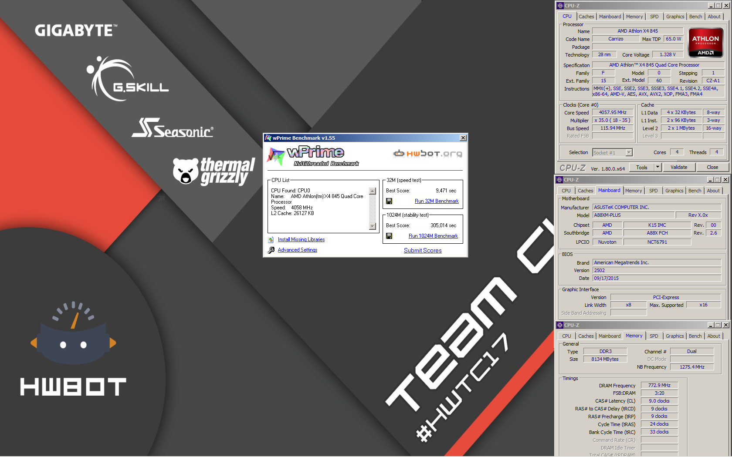This screenshot has height=457, width=732.
Task: Click the memory Type DDR3 field
Action: tap(605, 351)
